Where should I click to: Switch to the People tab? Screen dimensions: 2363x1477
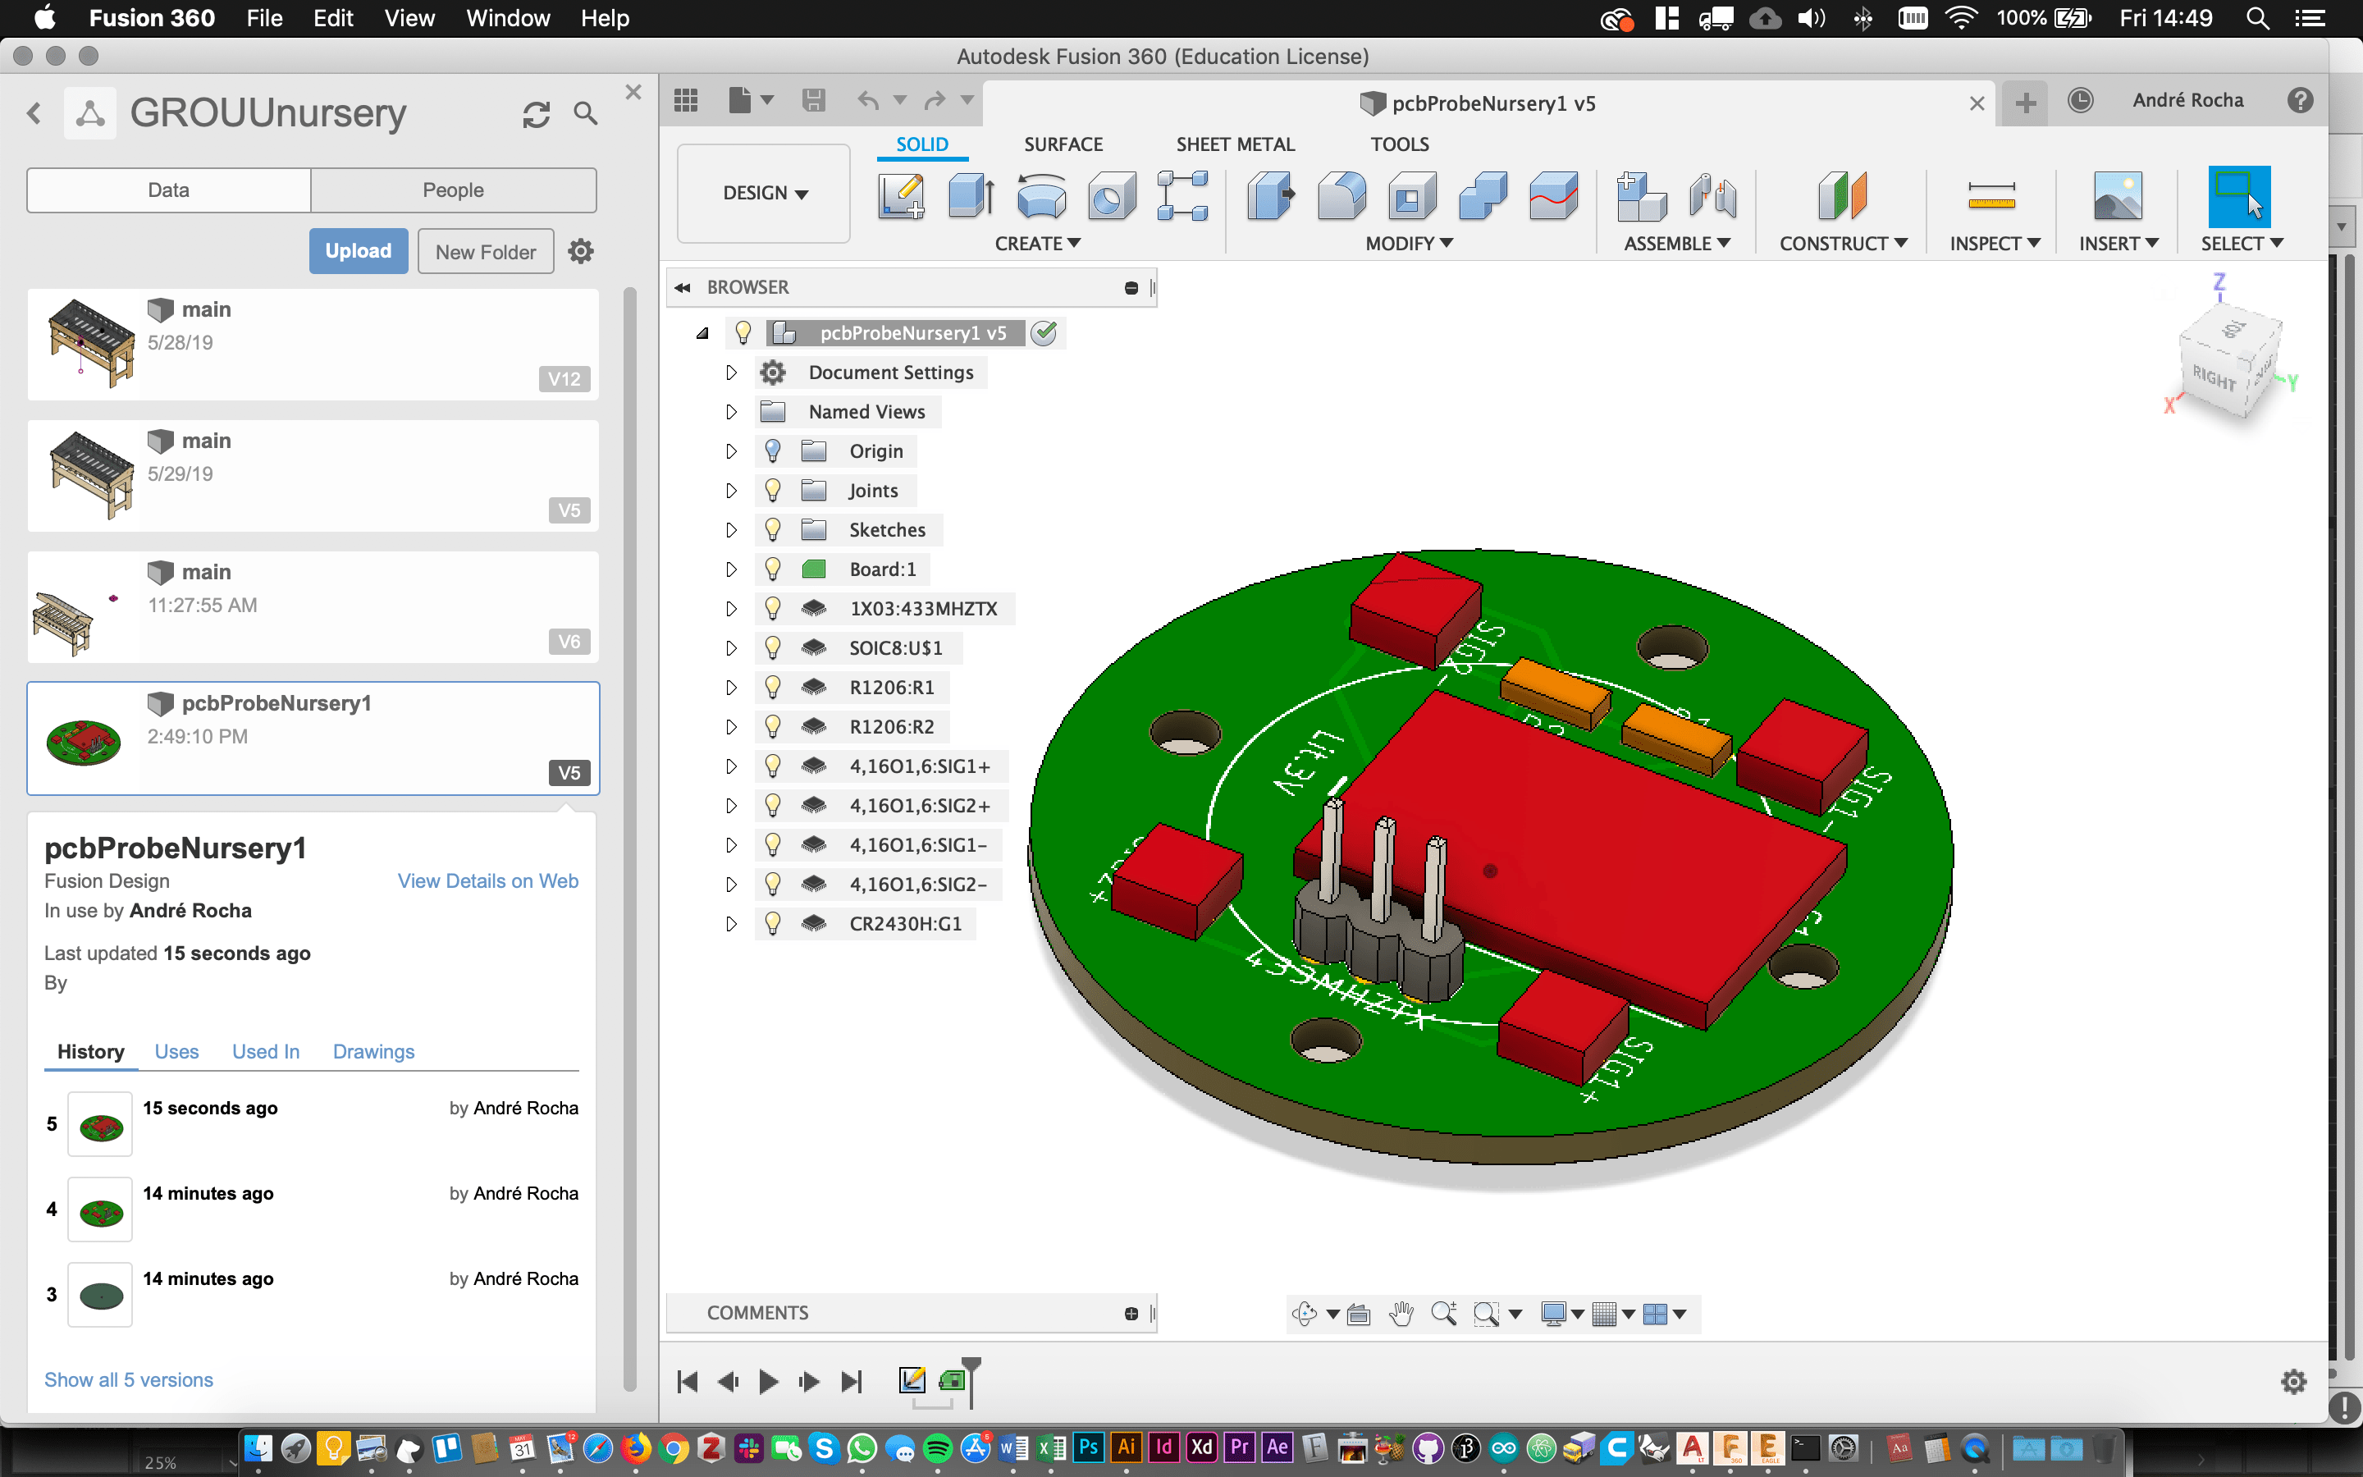[x=453, y=190]
